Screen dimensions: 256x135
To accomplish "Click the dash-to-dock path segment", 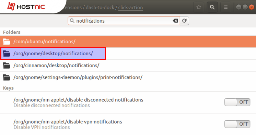I will click(100, 8).
